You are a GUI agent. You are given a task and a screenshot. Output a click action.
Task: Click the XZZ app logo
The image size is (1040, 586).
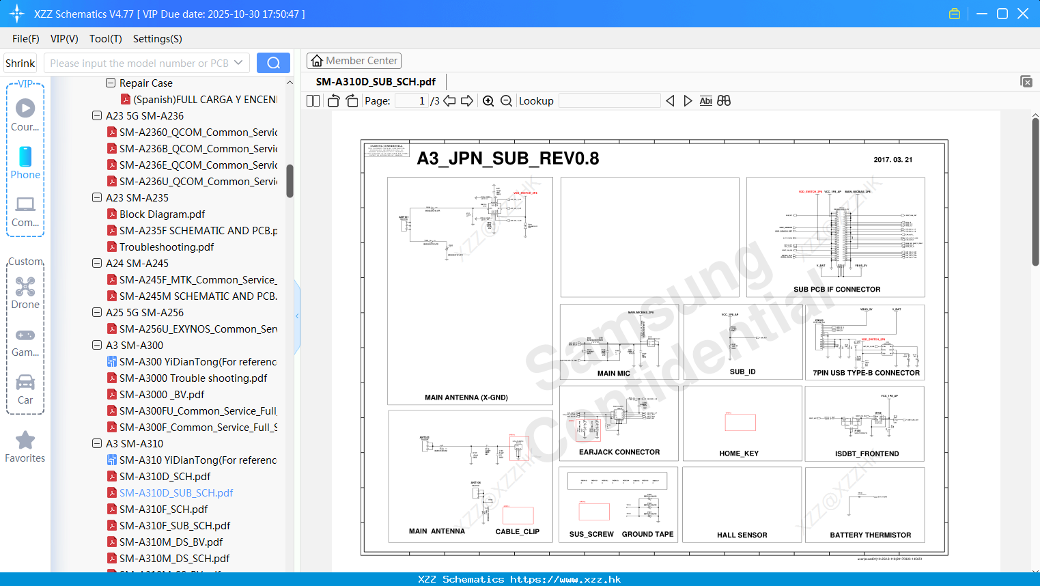pos(17,14)
